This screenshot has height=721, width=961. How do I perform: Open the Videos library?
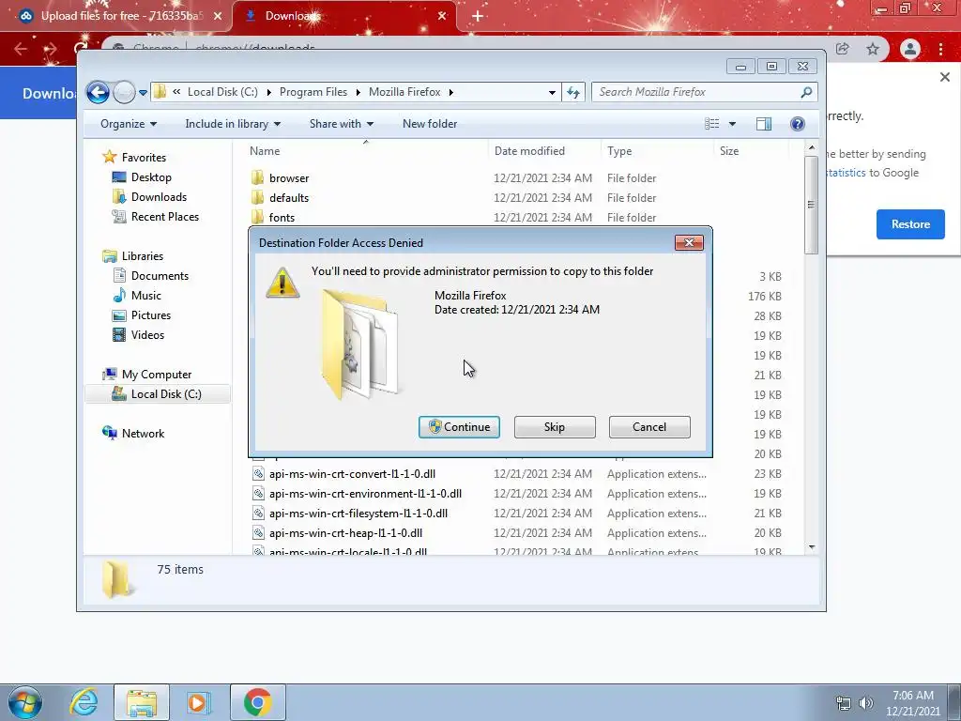(x=139, y=335)
